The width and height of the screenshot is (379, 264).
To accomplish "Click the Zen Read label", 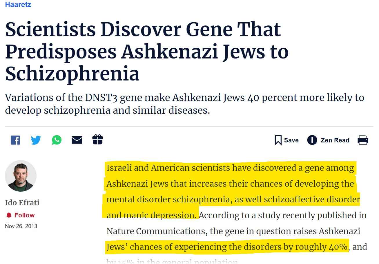I will (335, 140).
